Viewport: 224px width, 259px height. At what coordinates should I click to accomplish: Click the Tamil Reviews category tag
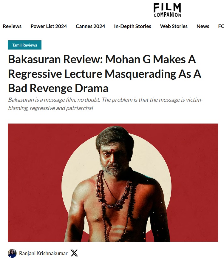tap(24, 45)
